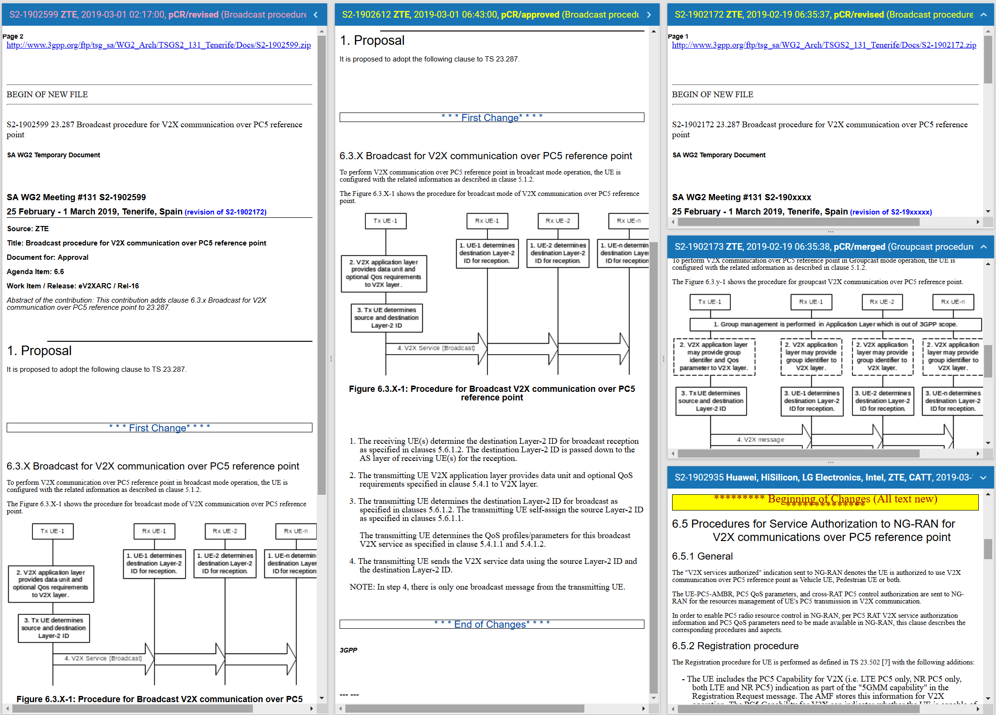Click vertical scrollbar thumb in S2-1902935 panel
This screenshot has height=715, width=996.
tap(988, 549)
